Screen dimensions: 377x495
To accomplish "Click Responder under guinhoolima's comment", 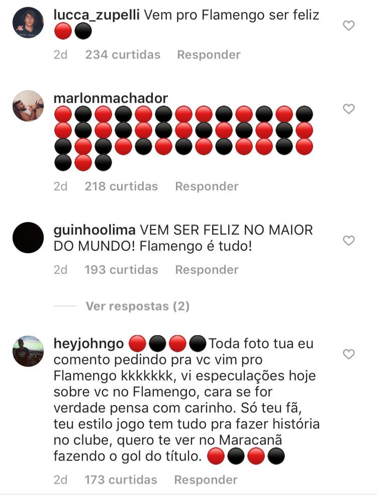I will (x=207, y=269).
